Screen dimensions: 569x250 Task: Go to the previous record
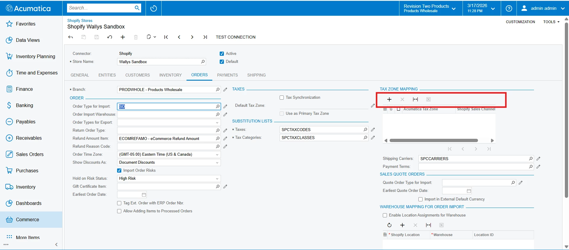pyautogui.click(x=179, y=37)
